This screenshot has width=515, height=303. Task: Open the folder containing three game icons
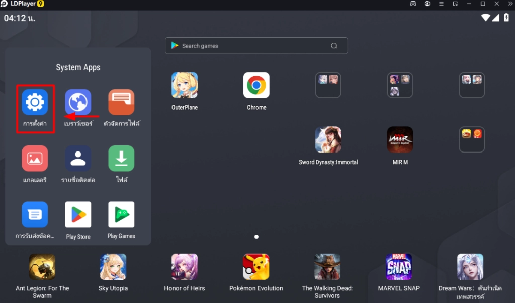coord(400,85)
